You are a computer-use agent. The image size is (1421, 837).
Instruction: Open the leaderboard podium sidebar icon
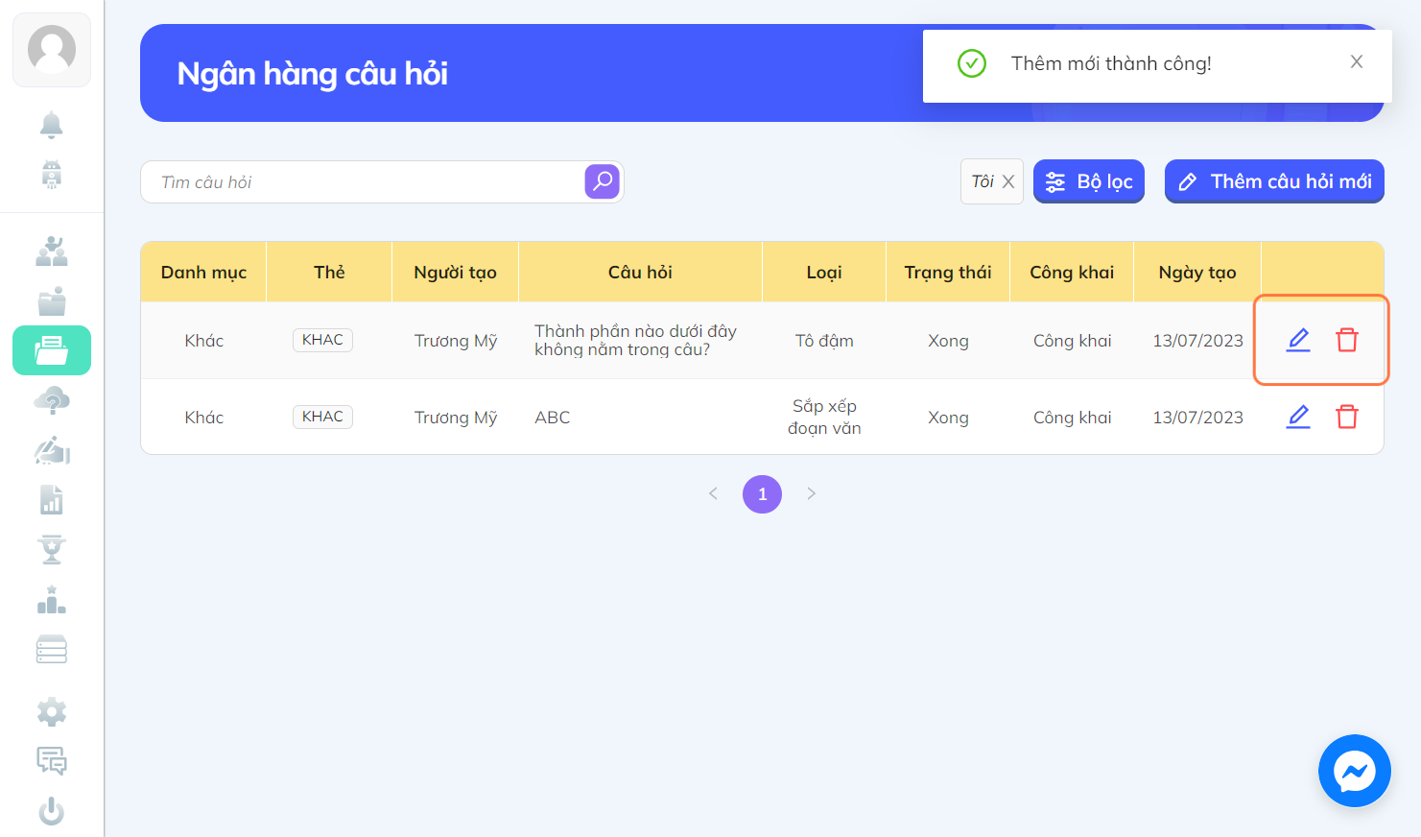click(x=52, y=600)
